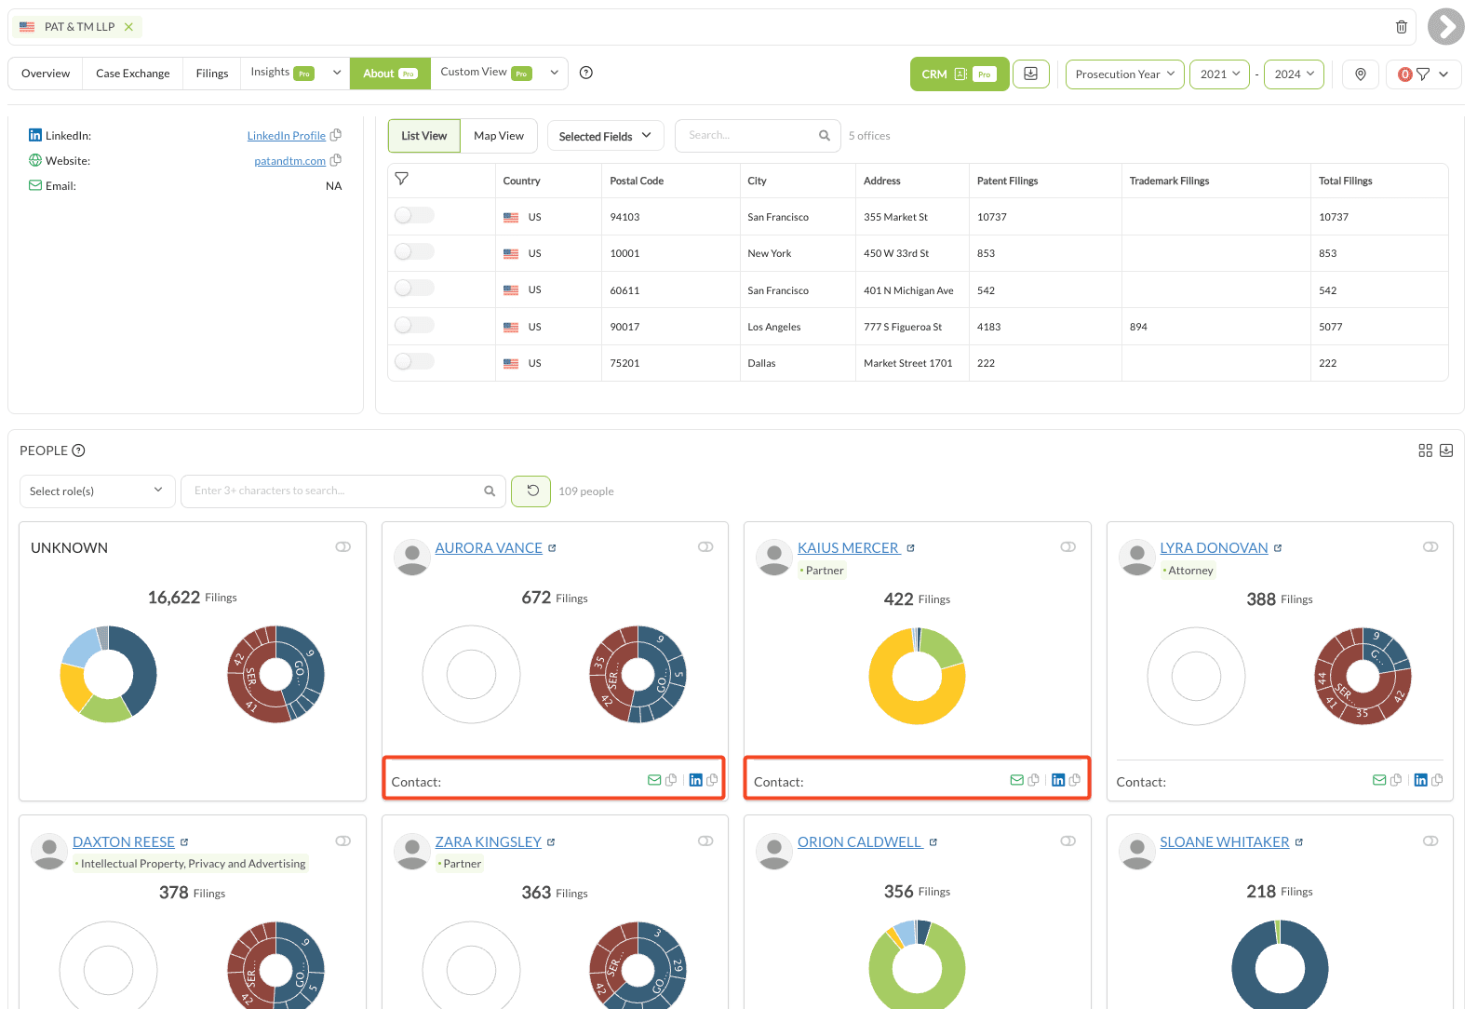Viewport: 1477px width, 1009px height.
Task: Show help for the PEOPLE section
Action: point(79,451)
